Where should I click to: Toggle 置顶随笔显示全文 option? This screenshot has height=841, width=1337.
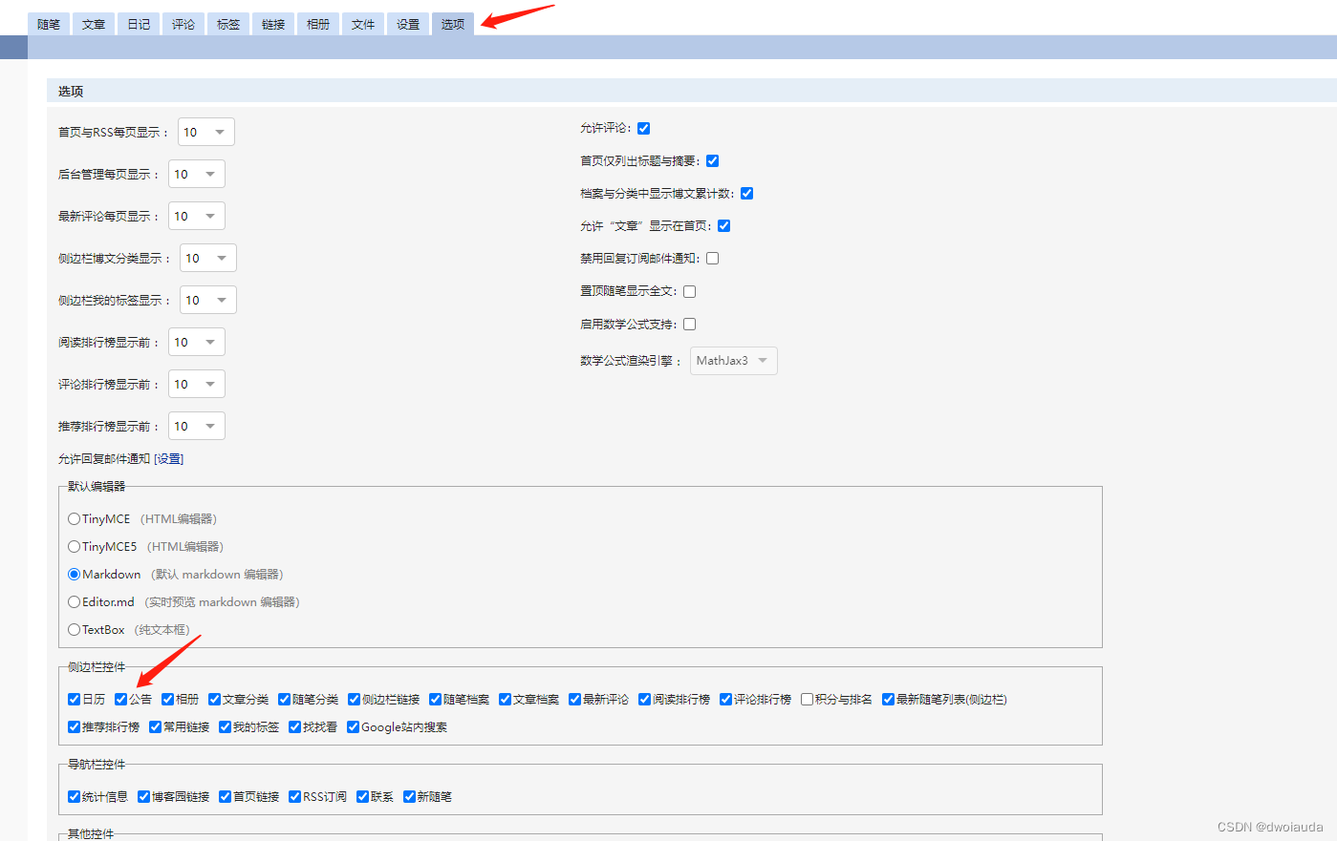pyautogui.click(x=689, y=290)
